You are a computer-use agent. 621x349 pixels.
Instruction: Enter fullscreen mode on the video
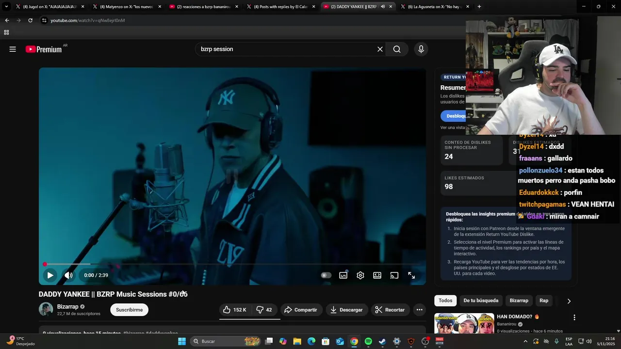pos(411,275)
